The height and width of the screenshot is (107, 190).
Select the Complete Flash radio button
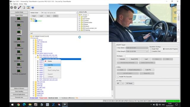(151, 51)
